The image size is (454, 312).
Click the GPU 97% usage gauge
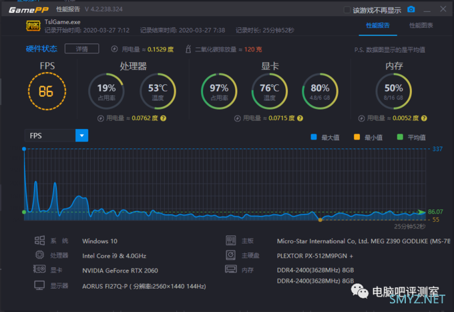[x=219, y=92]
